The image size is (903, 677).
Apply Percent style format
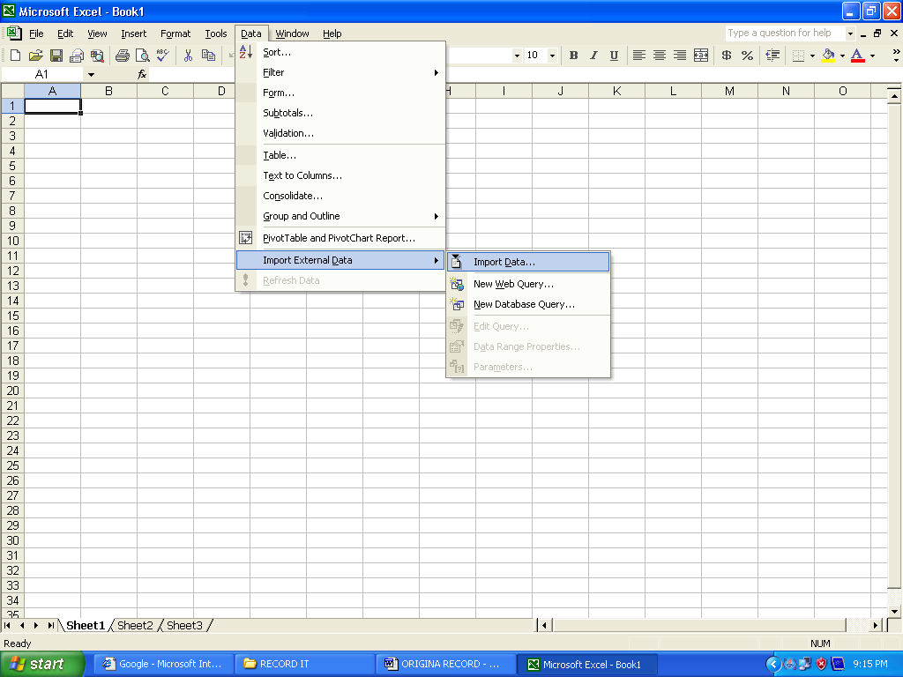[x=747, y=56]
